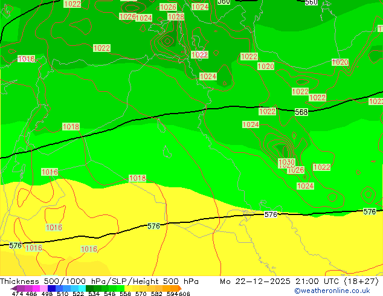The width and height of the screenshot is (383, 296).
Task: Click the legend value 510
Action: coord(63,294)
